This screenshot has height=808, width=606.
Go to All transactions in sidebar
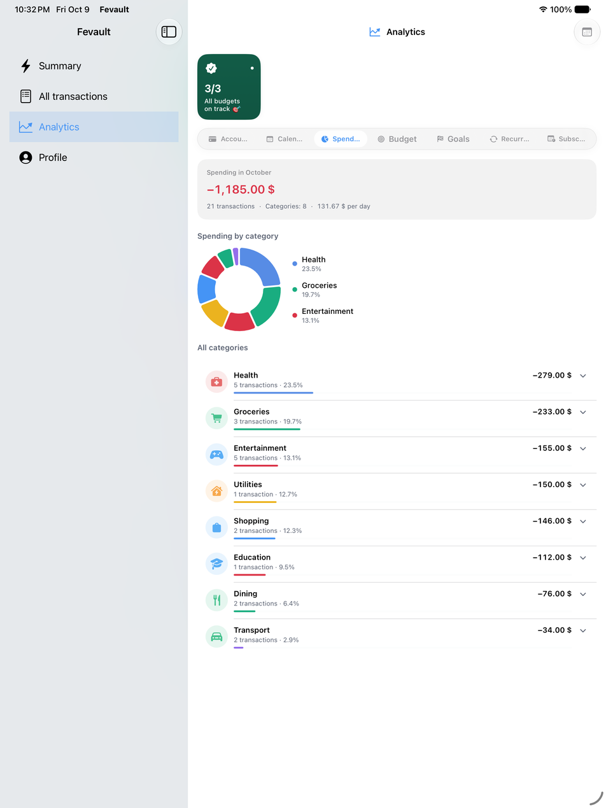(x=94, y=97)
